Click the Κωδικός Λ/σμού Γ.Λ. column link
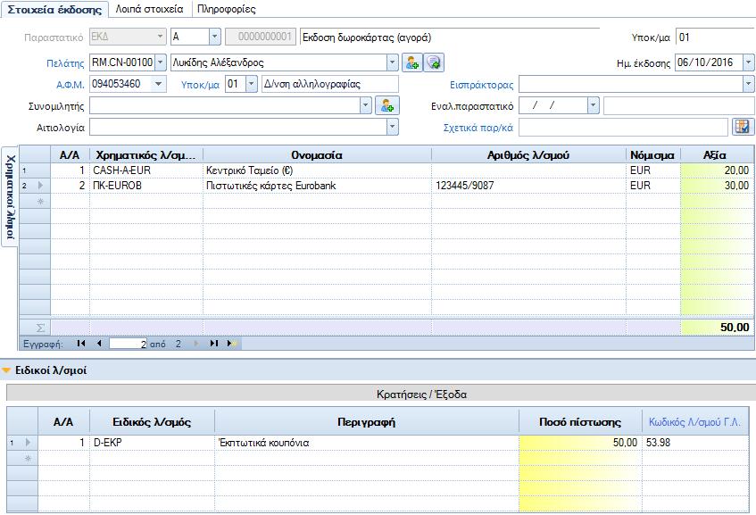 pos(694,422)
